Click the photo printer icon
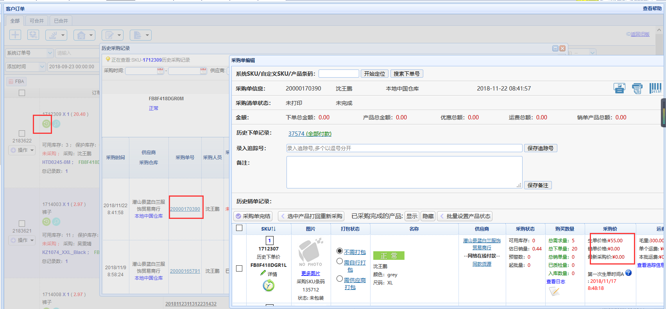This screenshot has height=309, width=666. coord(619,88)
